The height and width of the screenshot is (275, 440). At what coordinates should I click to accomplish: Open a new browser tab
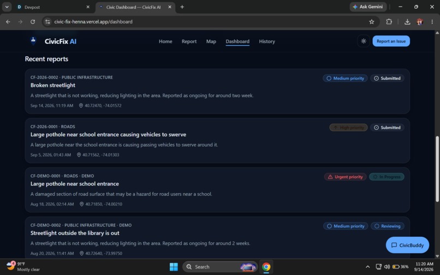point(182,7)
